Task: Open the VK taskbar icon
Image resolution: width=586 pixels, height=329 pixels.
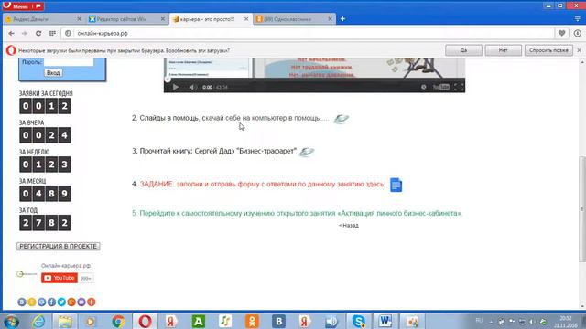Action: tap(278, 321)
